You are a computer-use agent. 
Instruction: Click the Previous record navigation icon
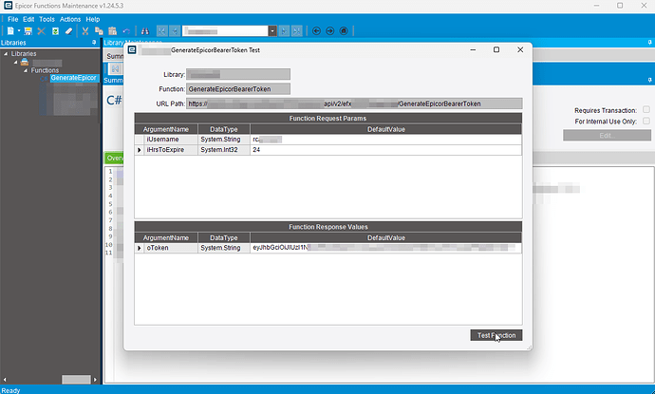point(175,31)
